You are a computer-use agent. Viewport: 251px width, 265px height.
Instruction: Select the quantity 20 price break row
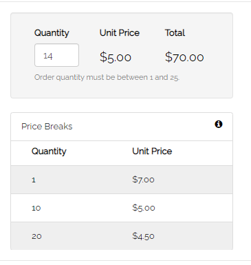pyautogui.click(x=122, y=236)
